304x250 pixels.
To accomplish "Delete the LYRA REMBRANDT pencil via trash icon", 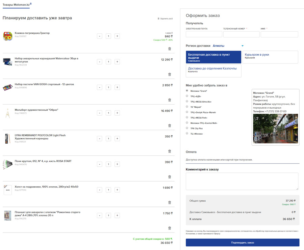I will 170,151.
